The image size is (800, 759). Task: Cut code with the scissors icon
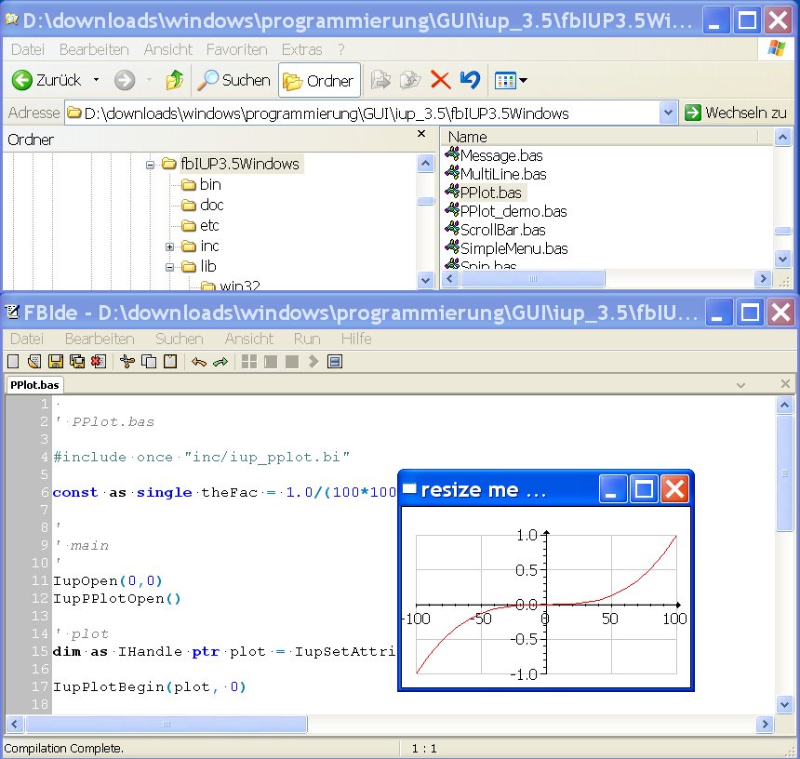126,362
